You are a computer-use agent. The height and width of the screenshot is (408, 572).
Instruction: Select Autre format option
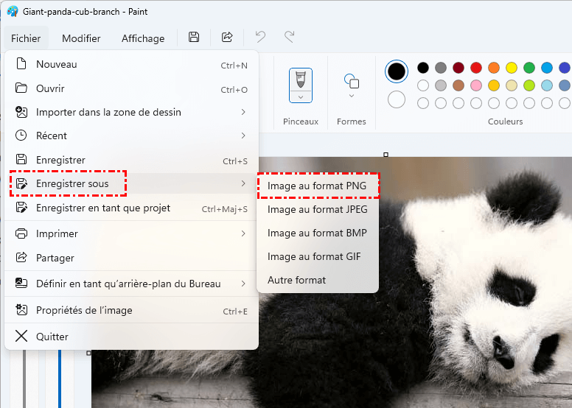[296, 280]
